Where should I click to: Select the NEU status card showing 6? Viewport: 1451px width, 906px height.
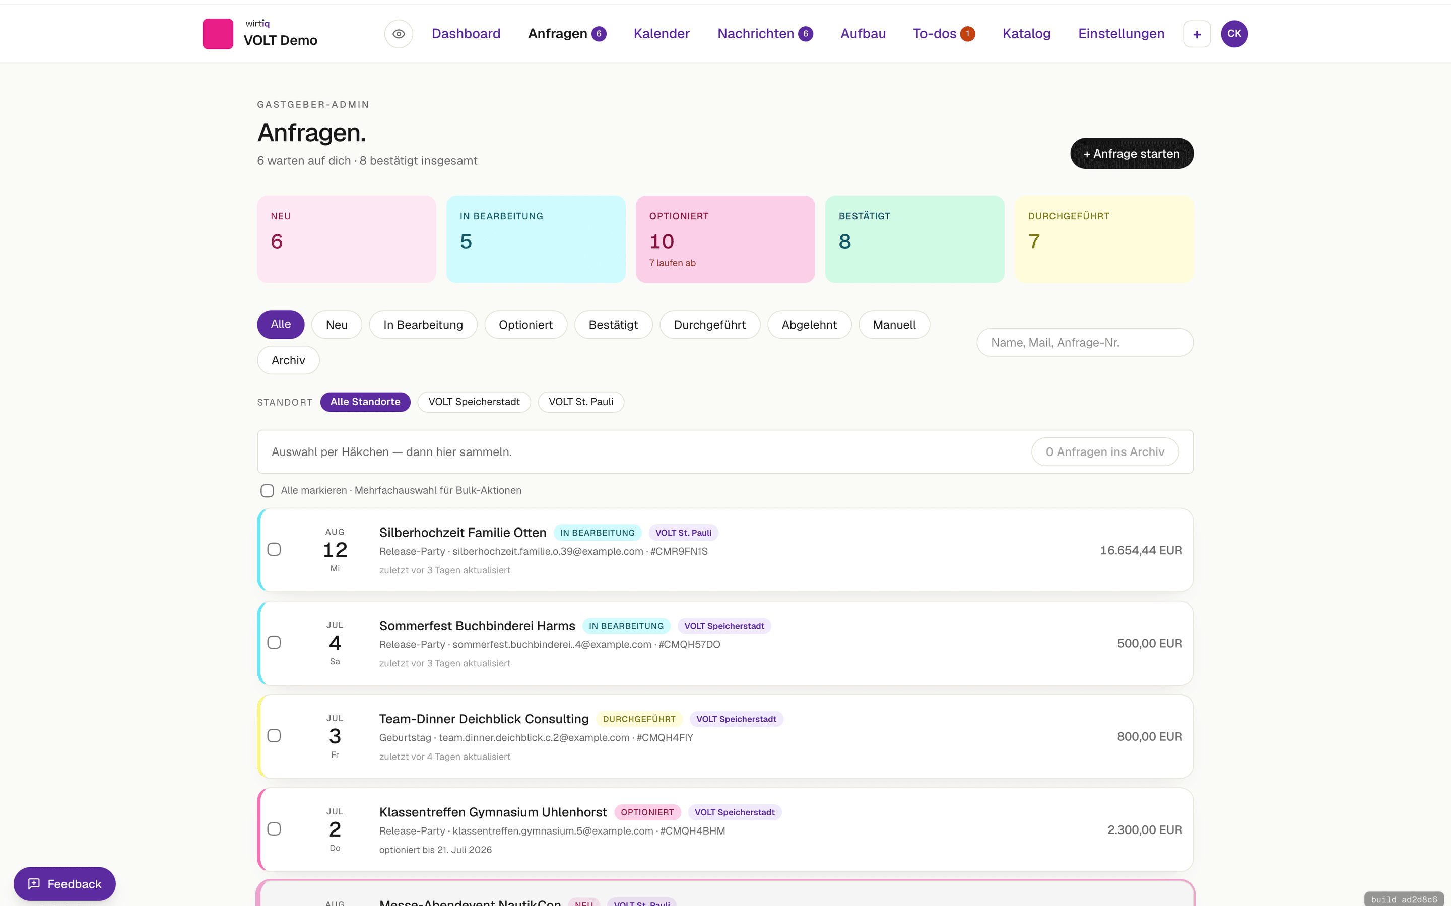tap(347, 239)
